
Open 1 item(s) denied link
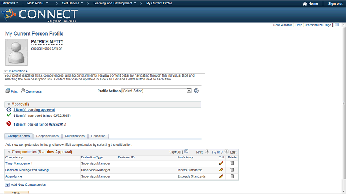tap(39, 124)
